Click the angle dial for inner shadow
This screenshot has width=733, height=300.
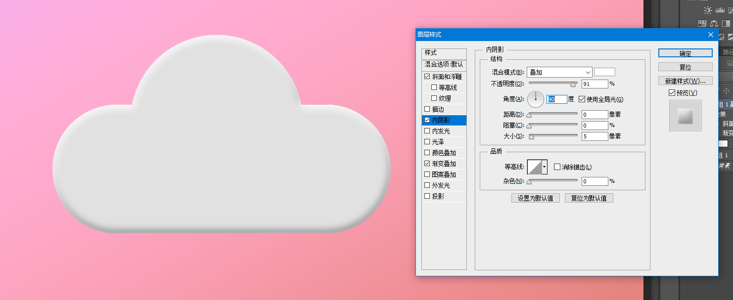pos(535,99)
